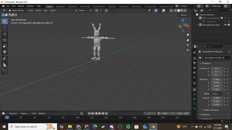Open the Armature data properties tab
The height and width of the screenshot is (130, 232).
[x=194, y=104]
